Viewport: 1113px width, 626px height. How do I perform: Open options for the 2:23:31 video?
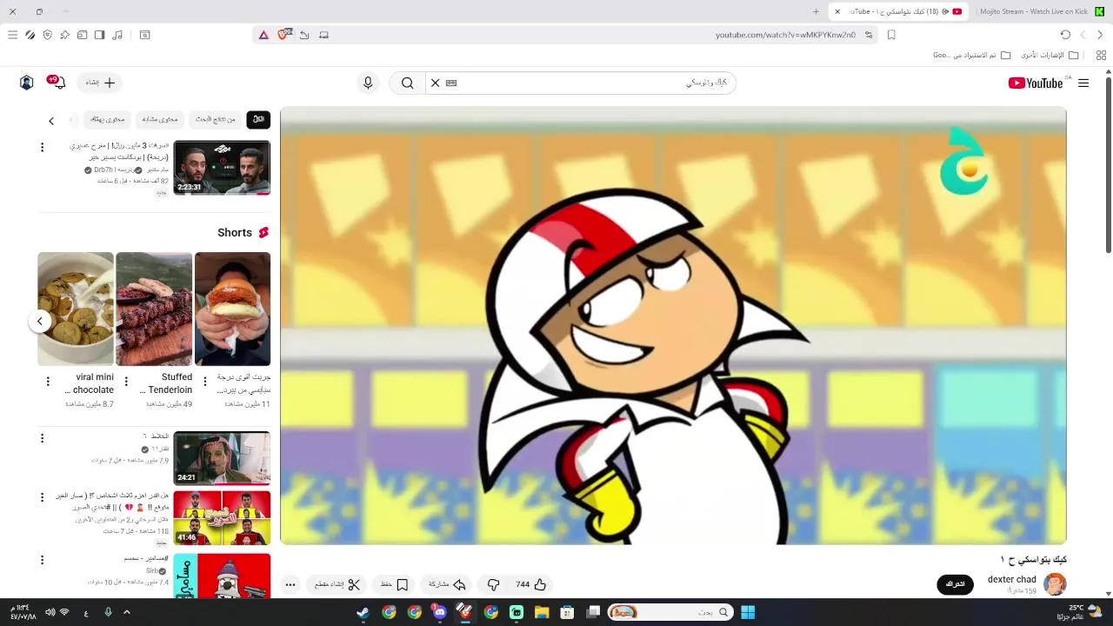pos(42,148)
